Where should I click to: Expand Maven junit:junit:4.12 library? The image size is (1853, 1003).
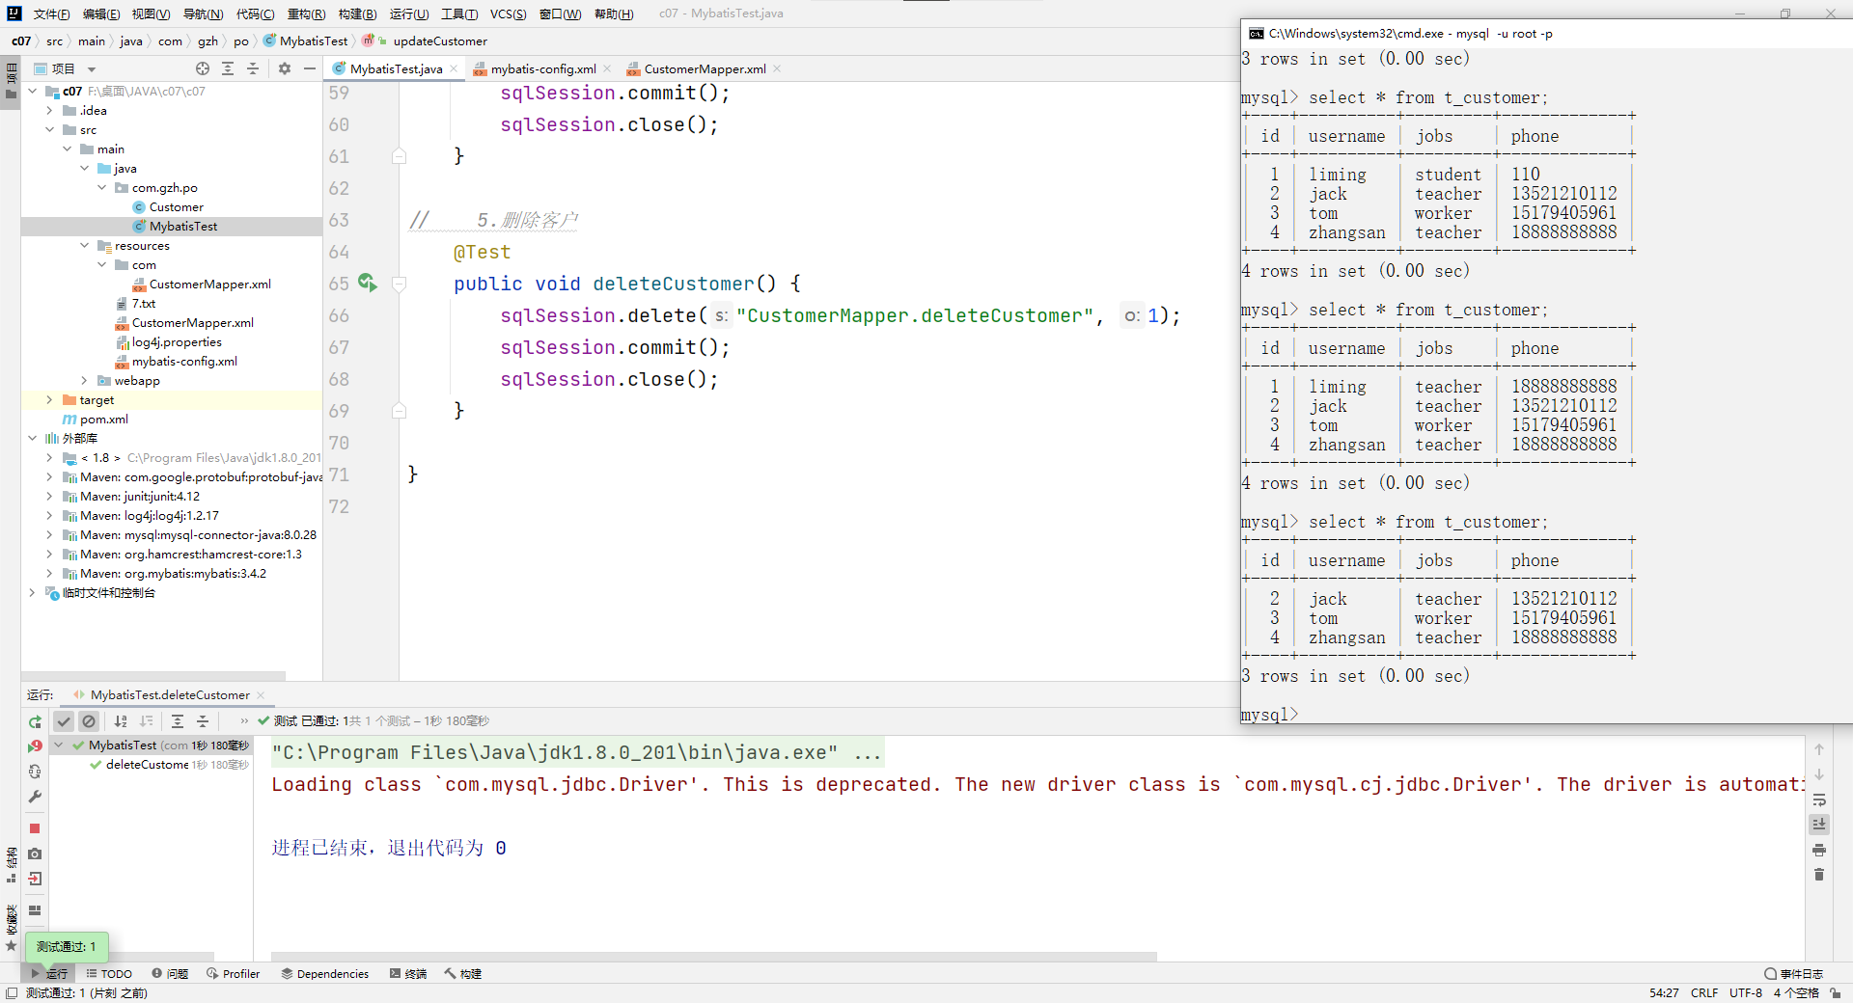click(50, 496)
